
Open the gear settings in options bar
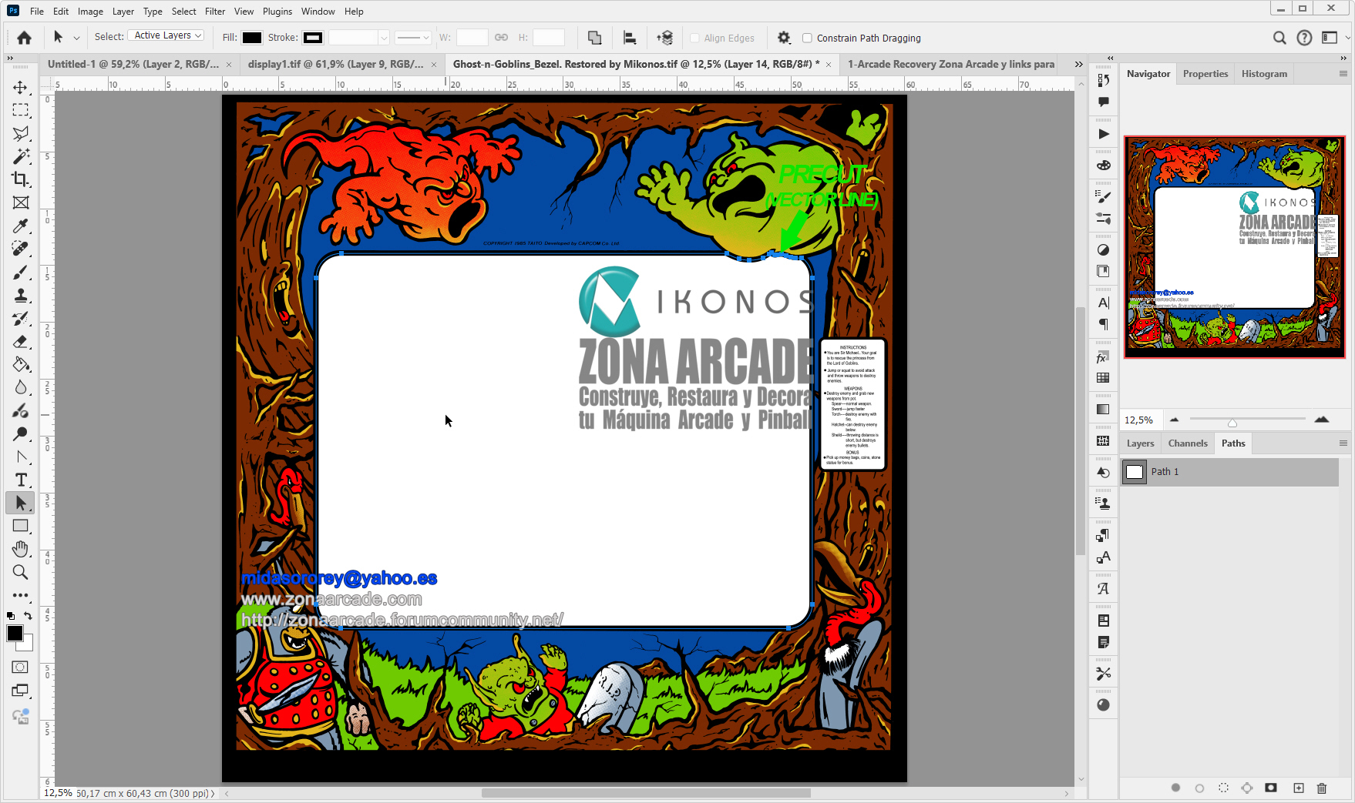pyautogui.click(x=784, y=38)
